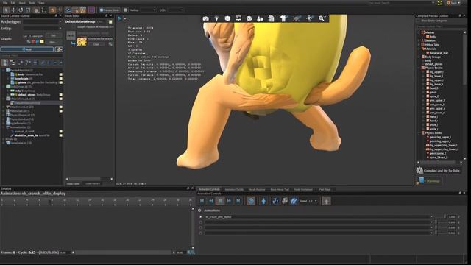The width and height of the screenshot is (471, 265).
Task: Expand the Meshes node in Compiled Preview Outliner
Action: click(419, 32)
